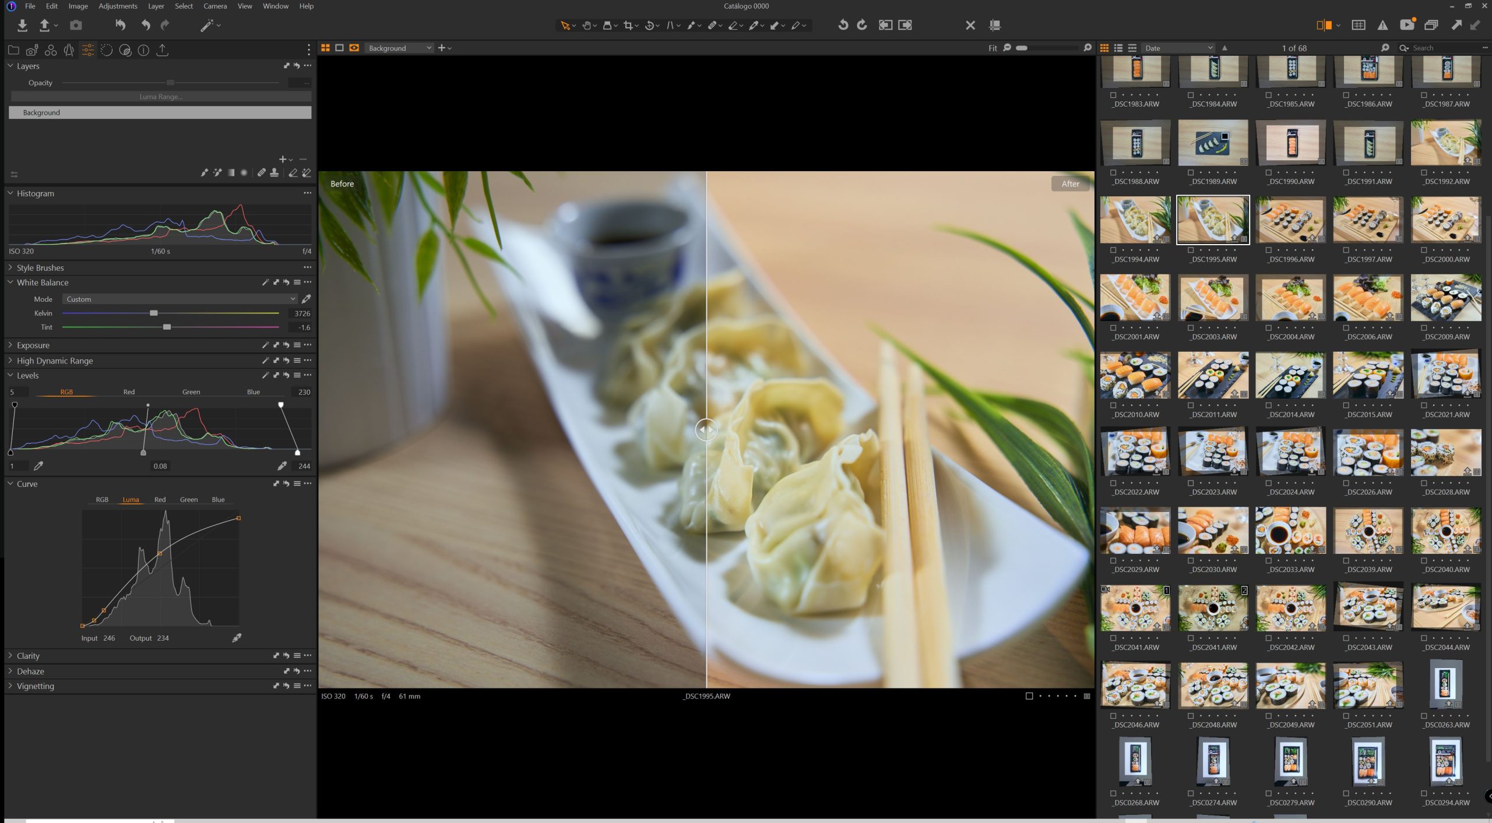Click the Auto Adjust magic wand icon
1492x823 pixels.
pos(207,25)
